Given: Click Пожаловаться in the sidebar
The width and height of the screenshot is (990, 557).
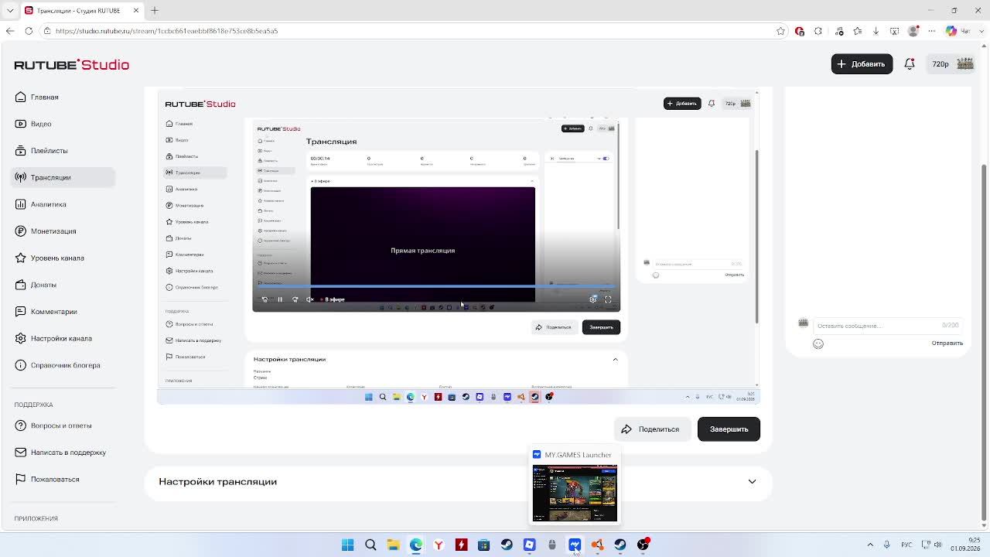Looking at the screenshot, I should tap(47, 479).
